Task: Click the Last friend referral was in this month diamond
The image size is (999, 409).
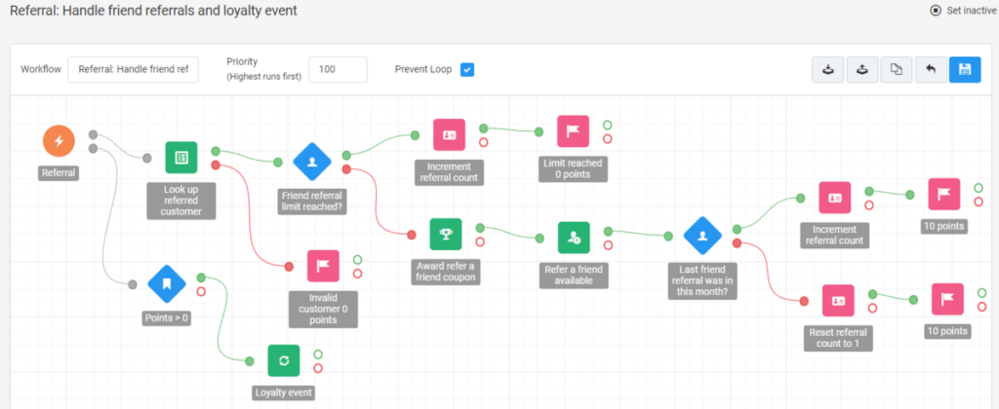Action: coord(702,236)
